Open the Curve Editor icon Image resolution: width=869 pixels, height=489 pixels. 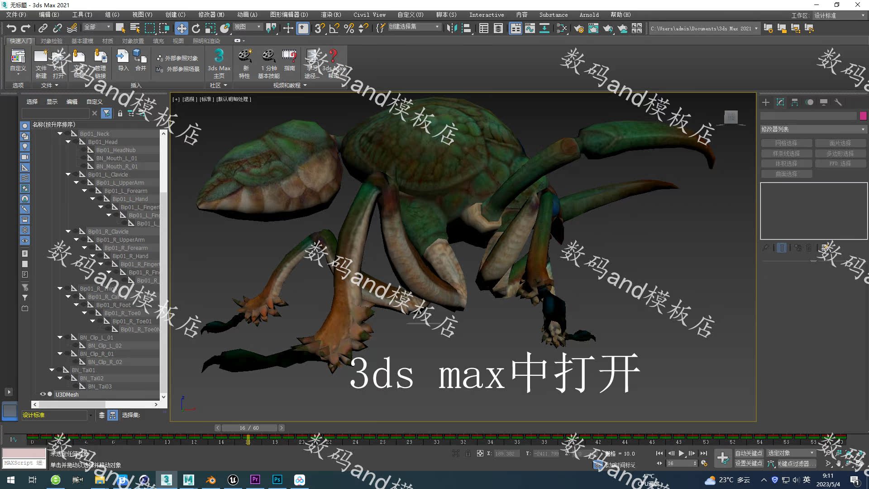click(x=530, y=29)
